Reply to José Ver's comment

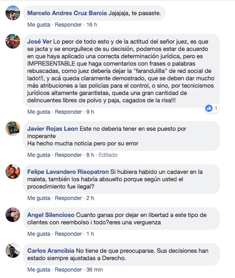tap(68, 112)
